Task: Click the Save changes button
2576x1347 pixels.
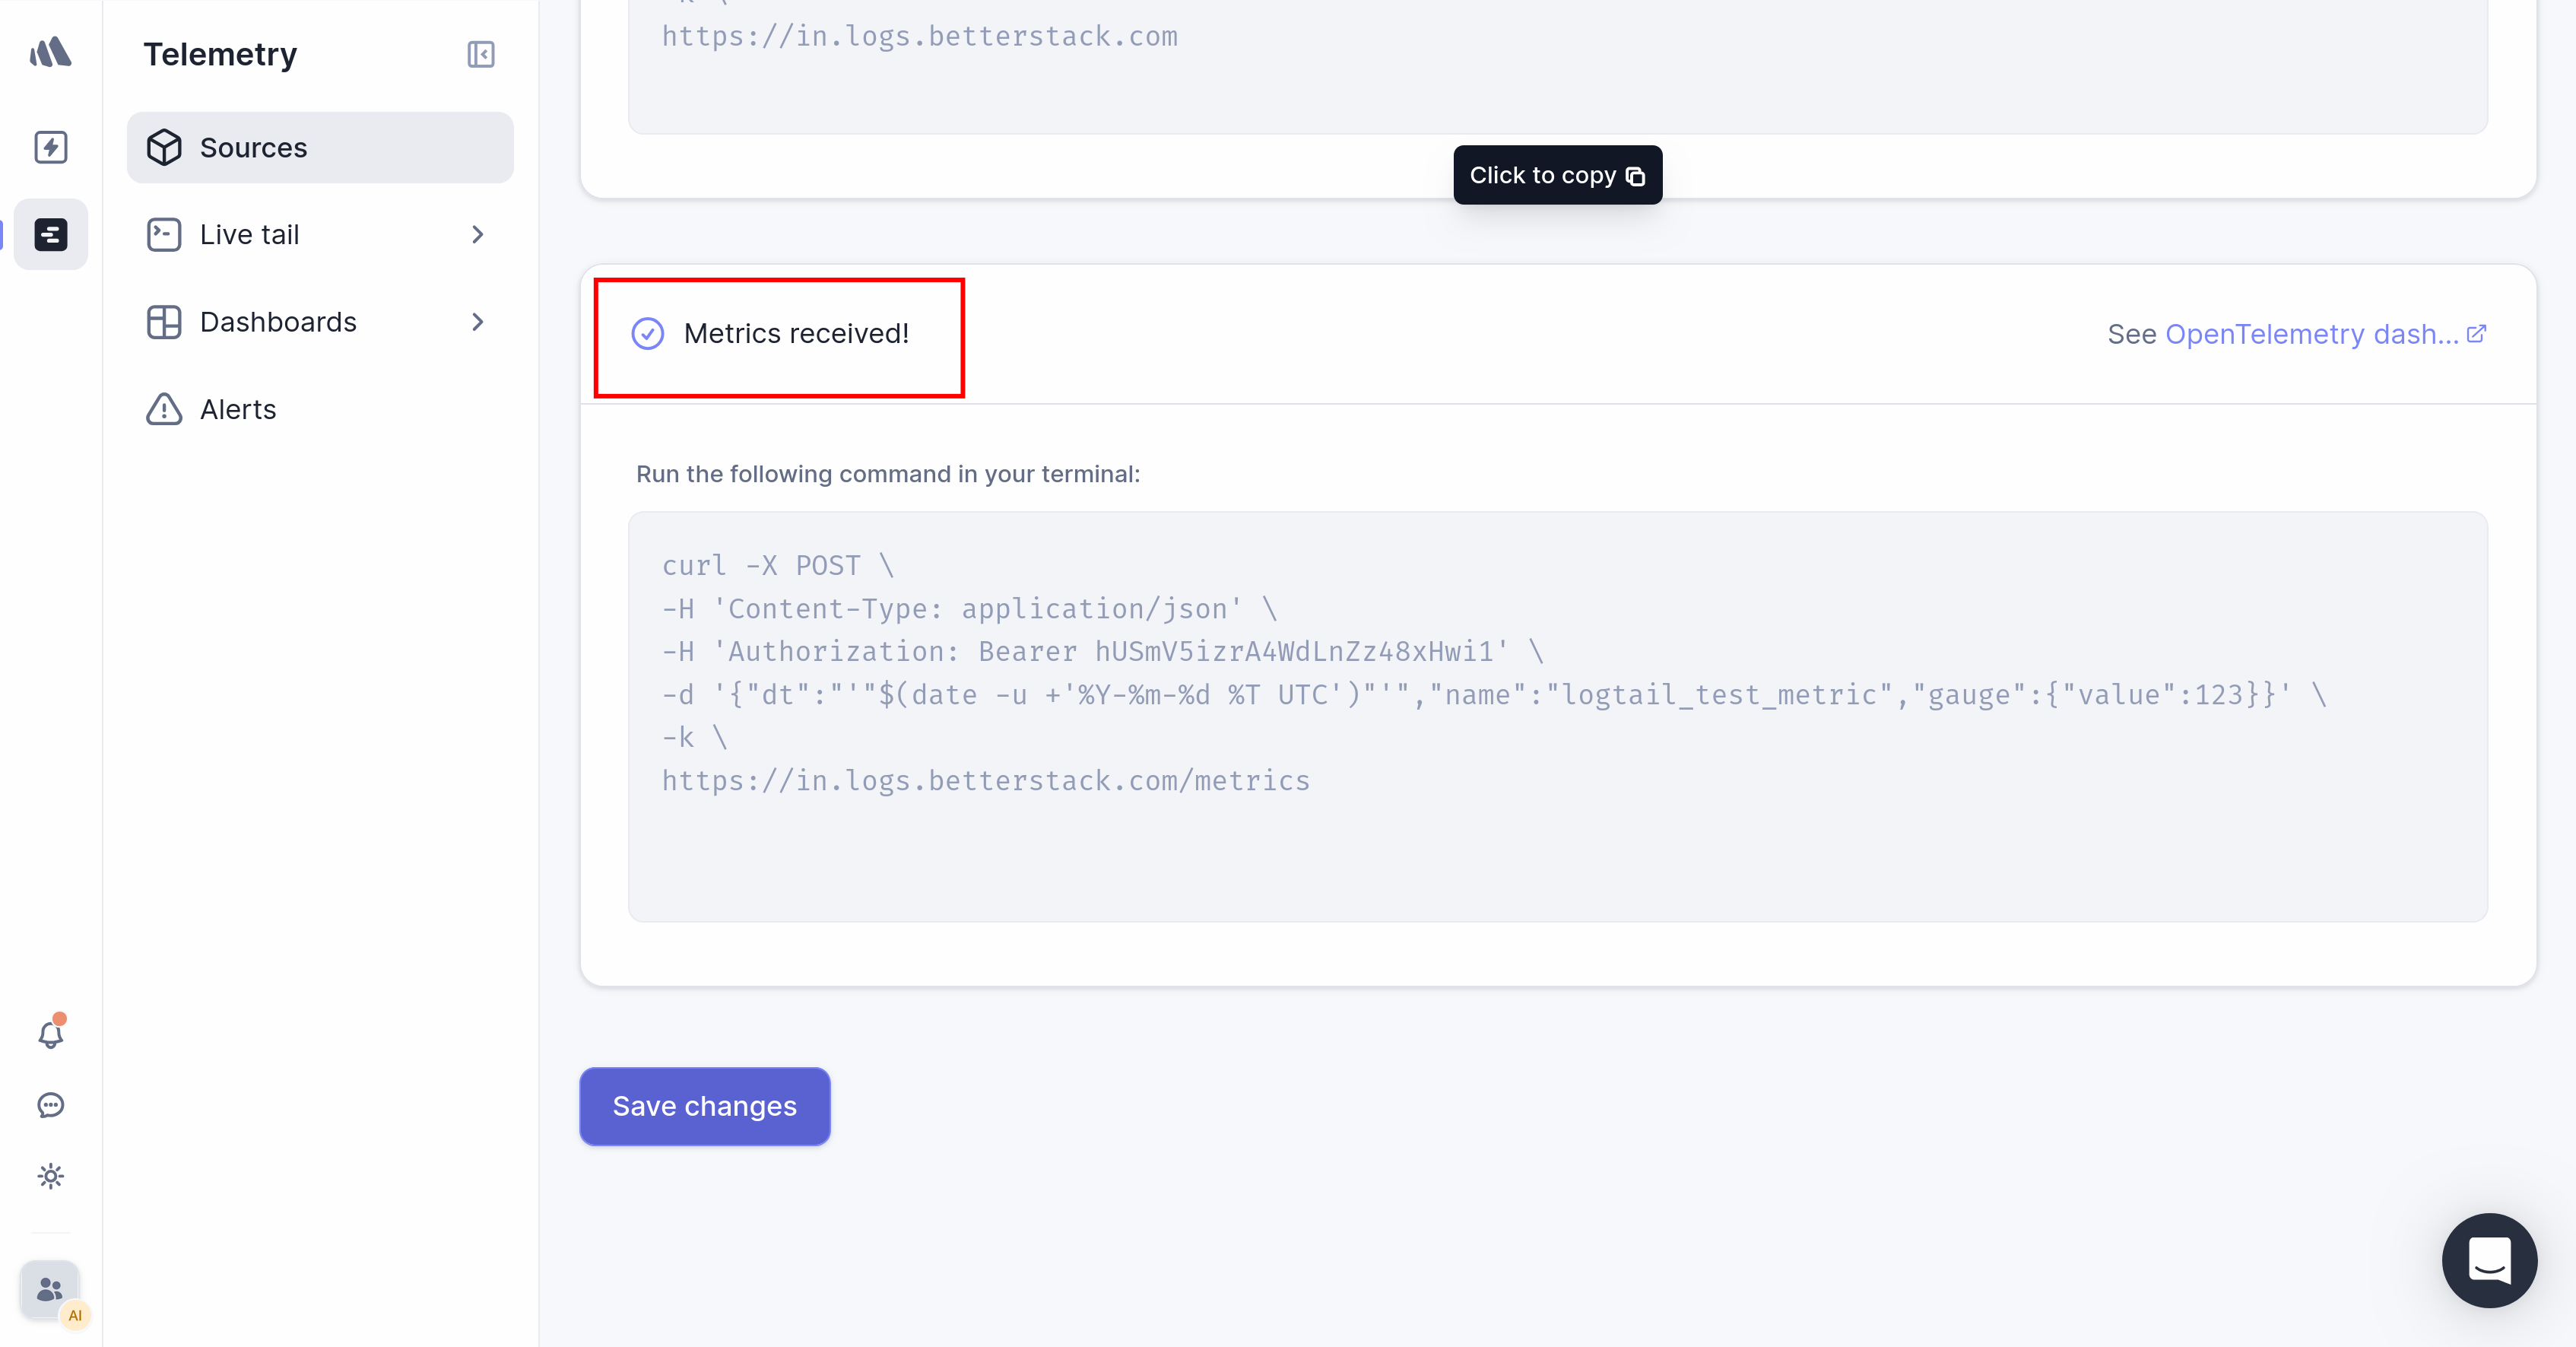Action: (x=705, y=1106)
